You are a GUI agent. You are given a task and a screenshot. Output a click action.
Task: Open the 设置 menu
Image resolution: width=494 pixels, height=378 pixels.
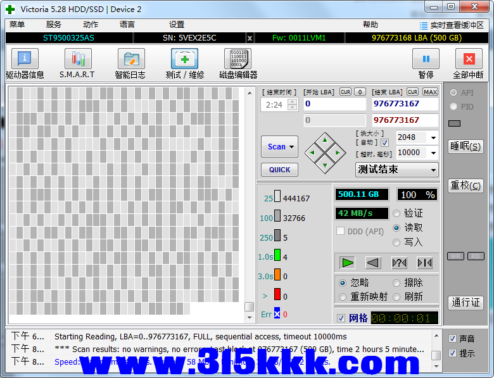pyautogui.click(x=177, y=25)
